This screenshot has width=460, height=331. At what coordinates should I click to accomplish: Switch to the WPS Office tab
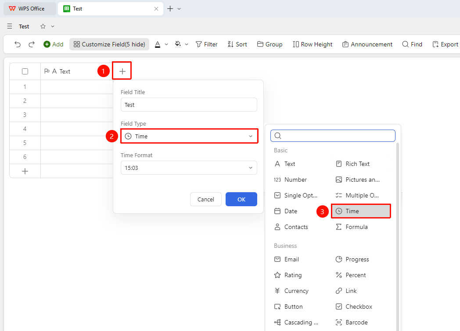30,9
